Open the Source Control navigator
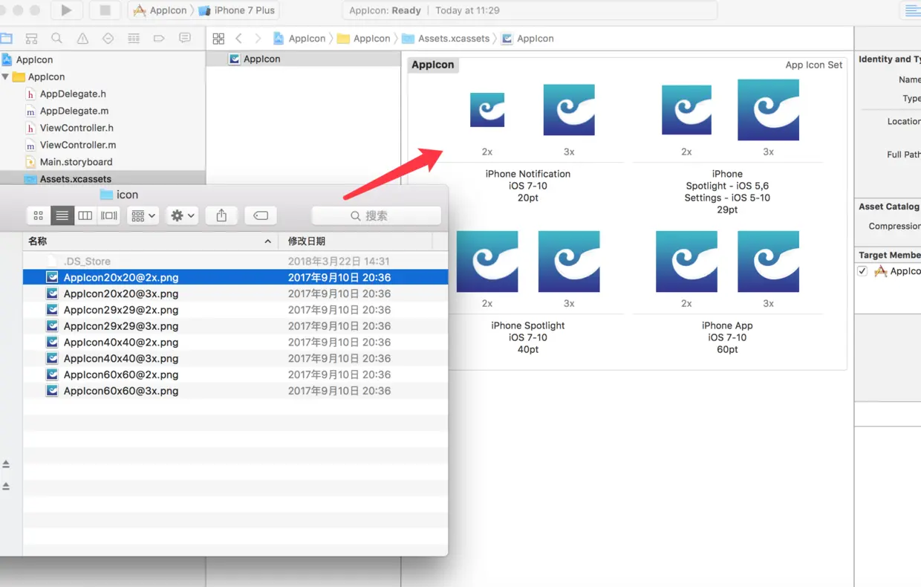The image size is (921, 587). pyautogui.click(x=31, y=39)
